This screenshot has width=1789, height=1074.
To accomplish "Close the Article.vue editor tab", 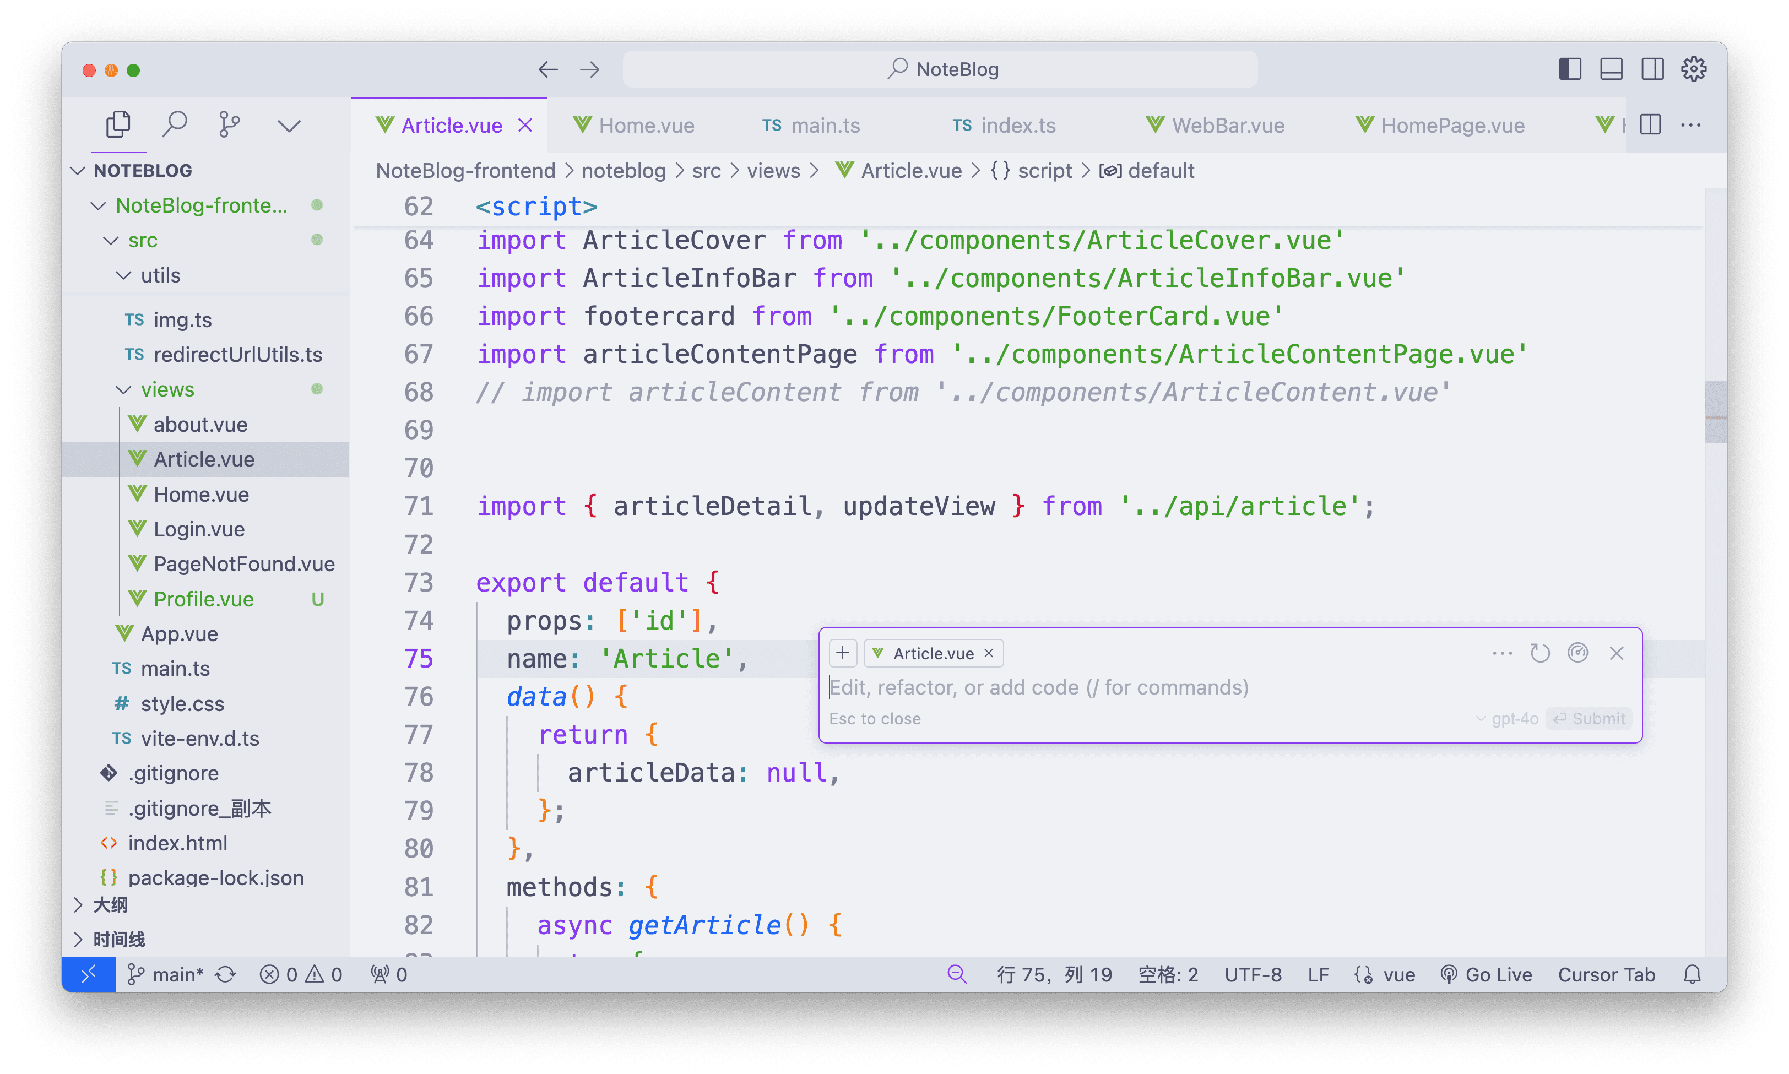I will (525, 125).
